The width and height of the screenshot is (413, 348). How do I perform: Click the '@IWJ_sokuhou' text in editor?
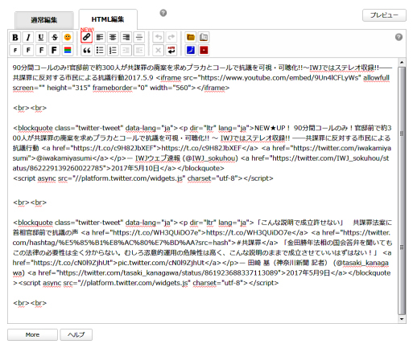tap(211, 158)
